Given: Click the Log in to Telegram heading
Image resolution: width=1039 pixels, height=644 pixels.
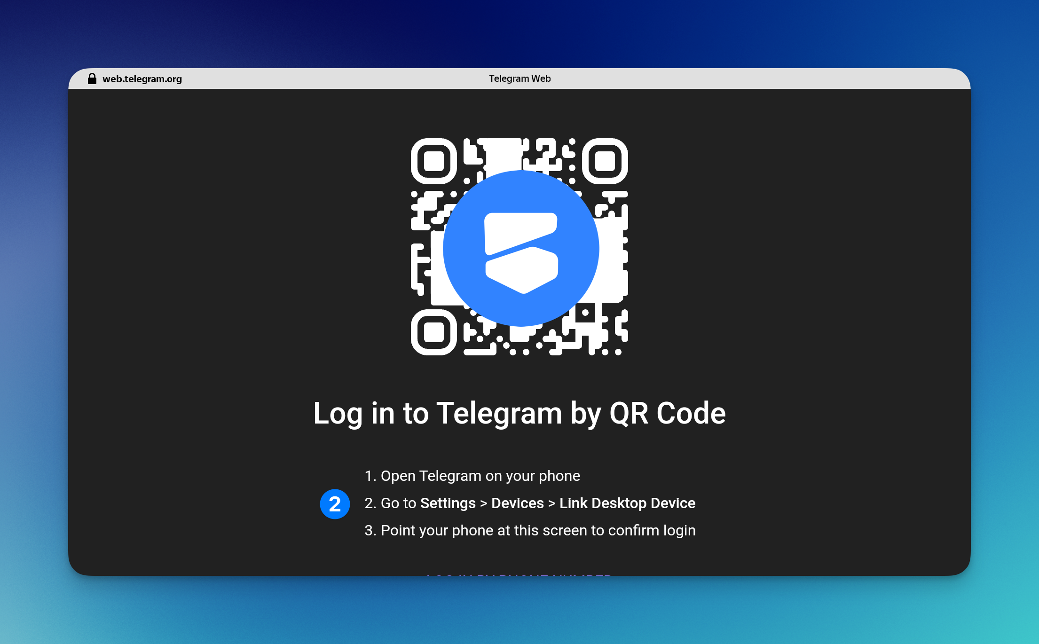Looking at the screenshot, I should pyautogui.click(x=519, y=413).
